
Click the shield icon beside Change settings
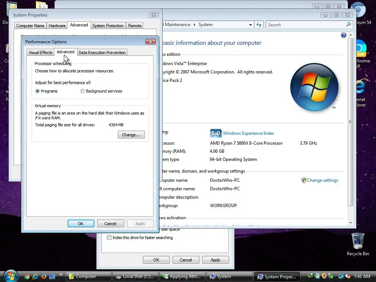point(304,180)
